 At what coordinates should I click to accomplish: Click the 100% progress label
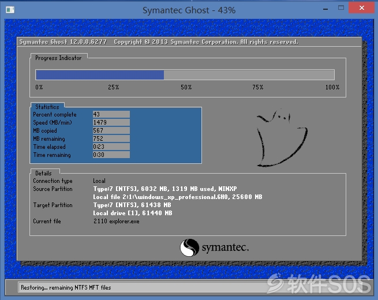(332, 87)
